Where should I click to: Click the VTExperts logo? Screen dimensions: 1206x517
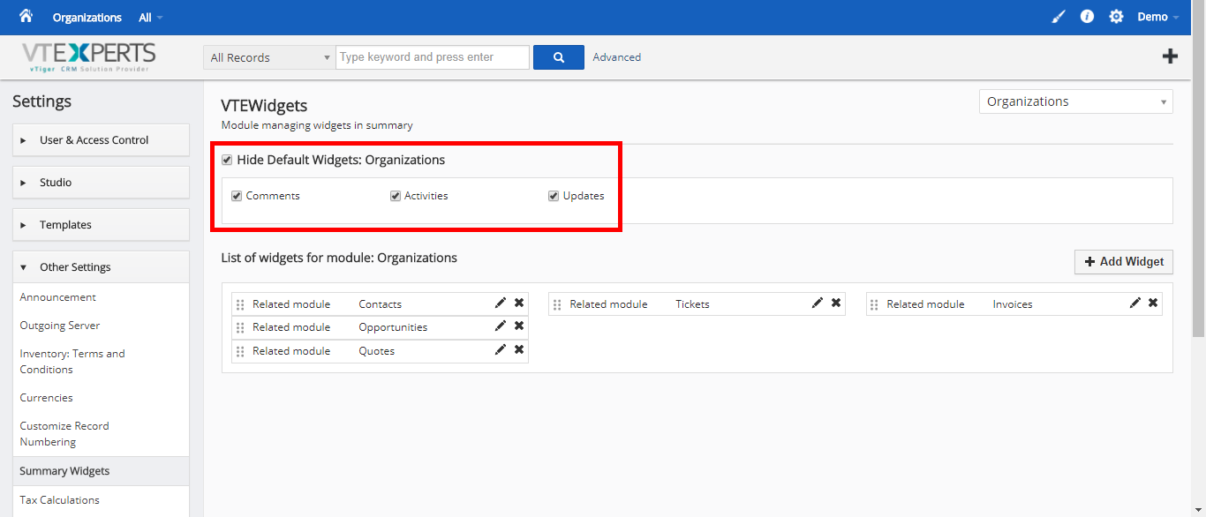point(88,57)
